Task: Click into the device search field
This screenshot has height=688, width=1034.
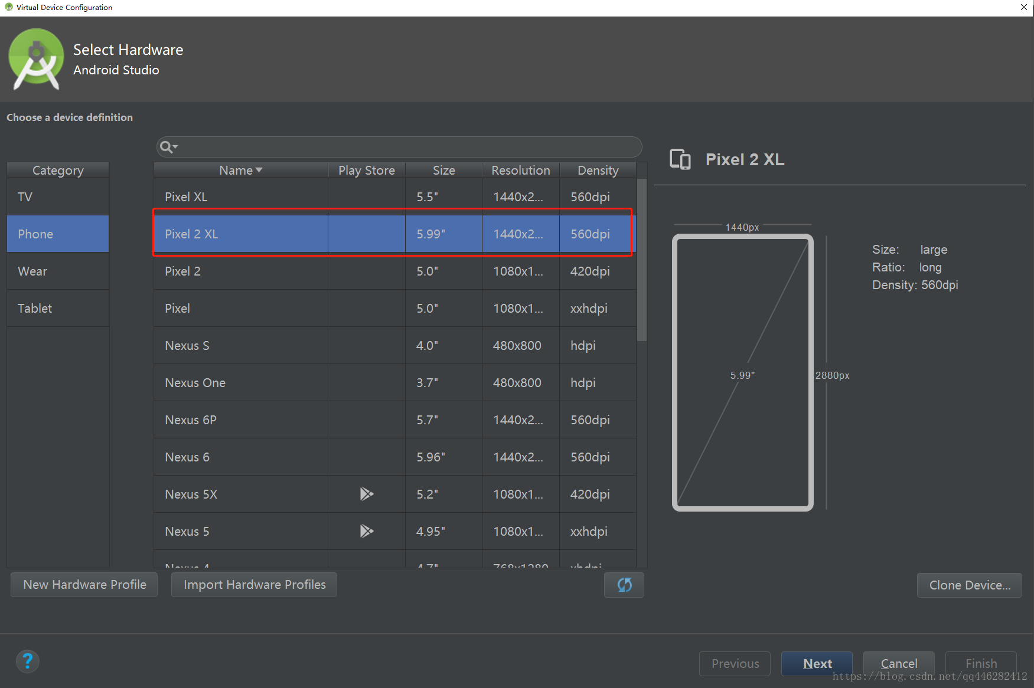Action: pos(399,147)
